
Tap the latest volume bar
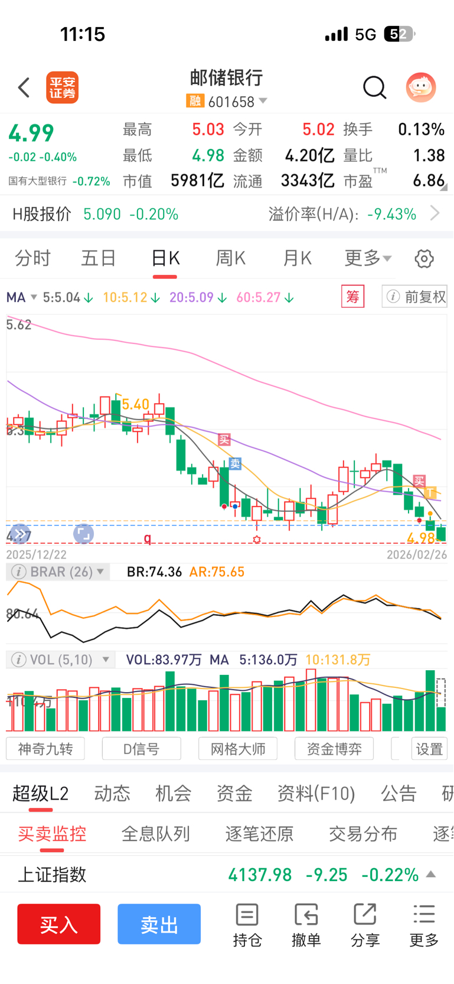point(440,719)
